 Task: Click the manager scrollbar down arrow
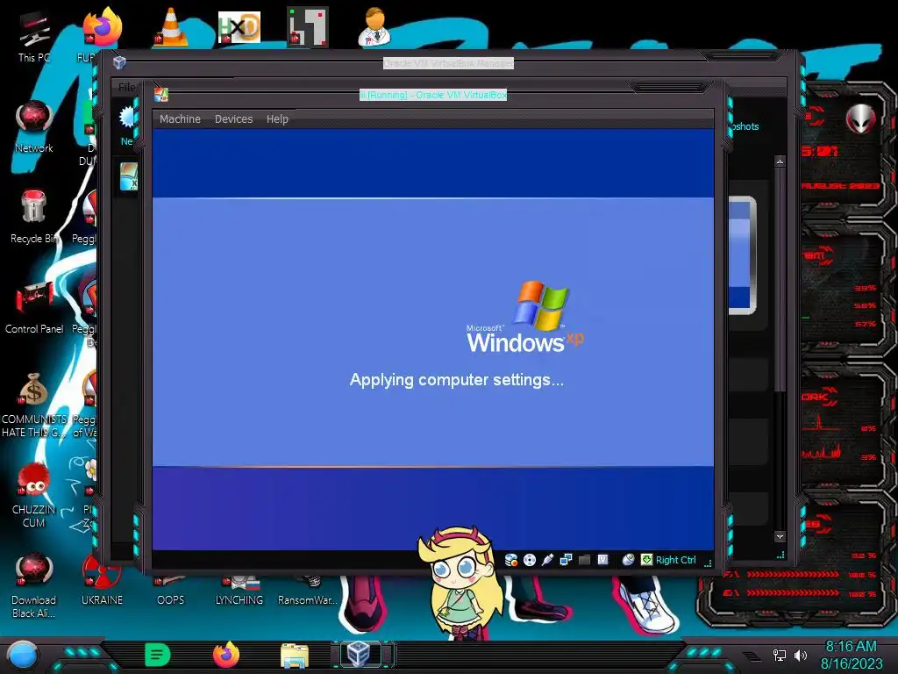(780, 537)
